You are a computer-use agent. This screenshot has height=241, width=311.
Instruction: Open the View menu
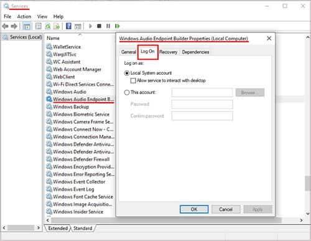(42, 16)
